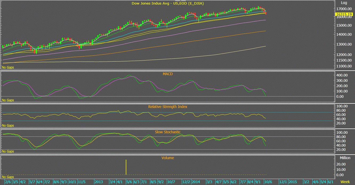This screenshot has height=185, width=355.
Task: Click the 4/7 date label
Action: pos(219,182)
